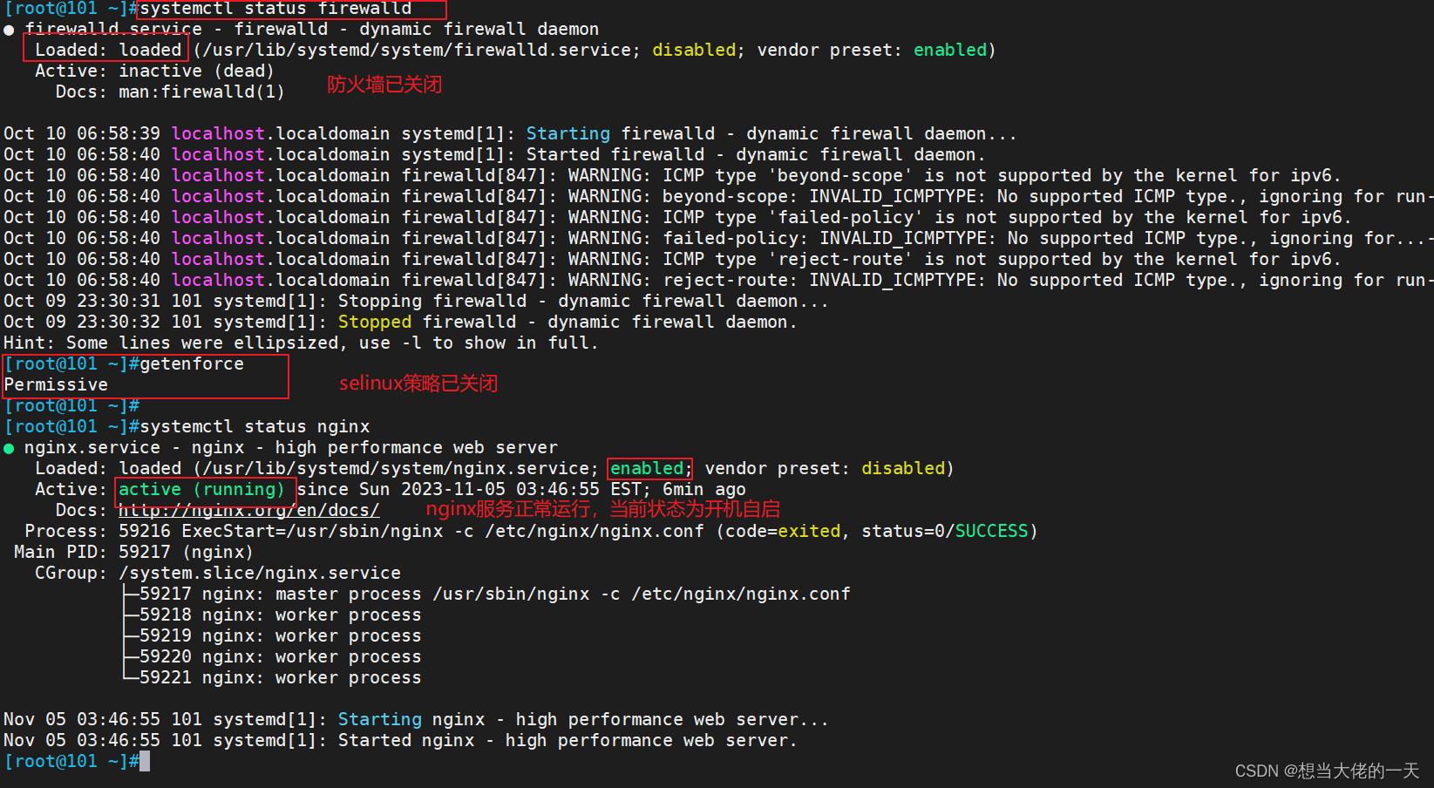Click the 'Stopping firewalld' log line
The image size is (1434, 788).
click(x=416, y=301)
